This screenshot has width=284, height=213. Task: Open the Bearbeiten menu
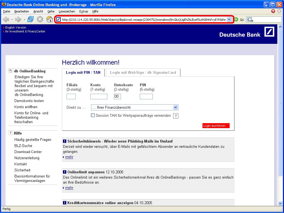22,11
